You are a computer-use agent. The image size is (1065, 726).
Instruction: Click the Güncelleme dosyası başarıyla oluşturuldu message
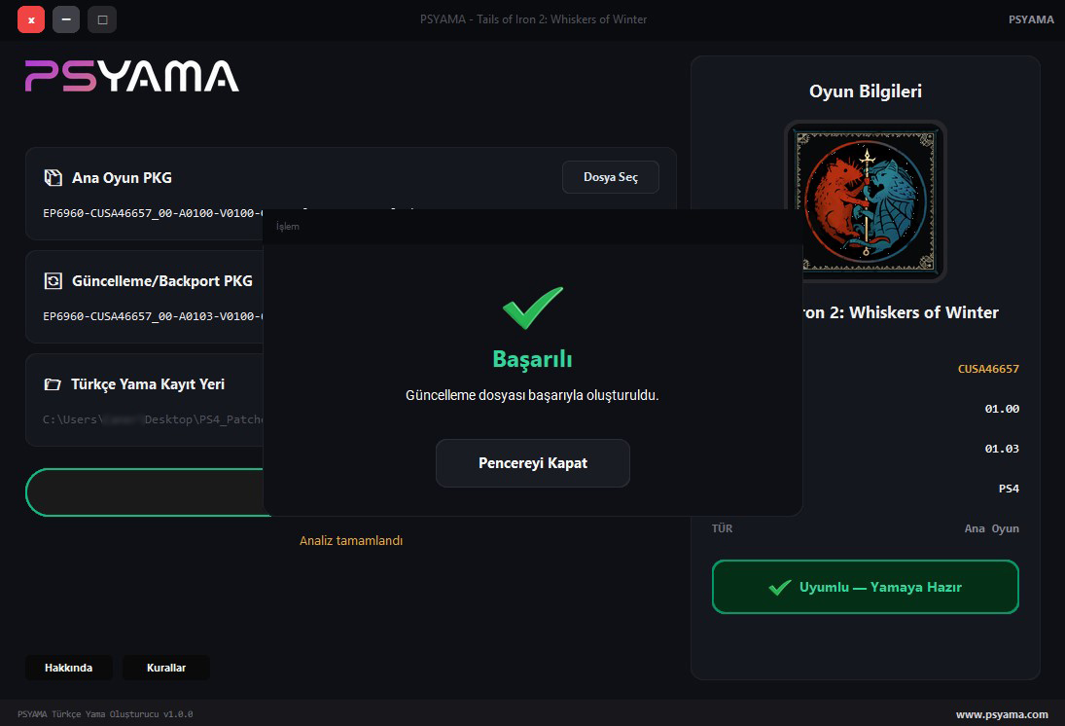pyautogui.click(x=533, y=396)
